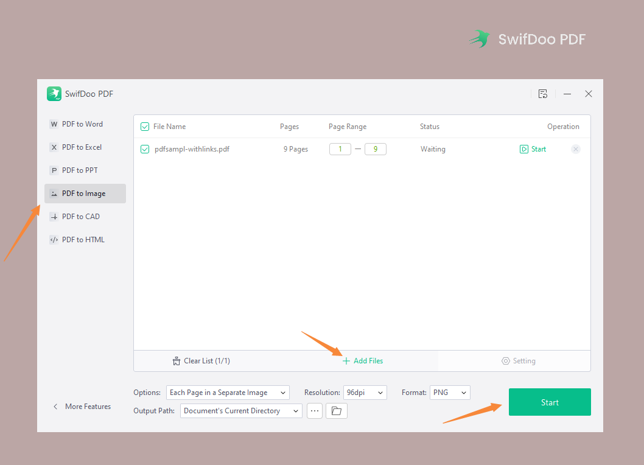Minimize the SwifDoo PDF window

pos(567,94)
